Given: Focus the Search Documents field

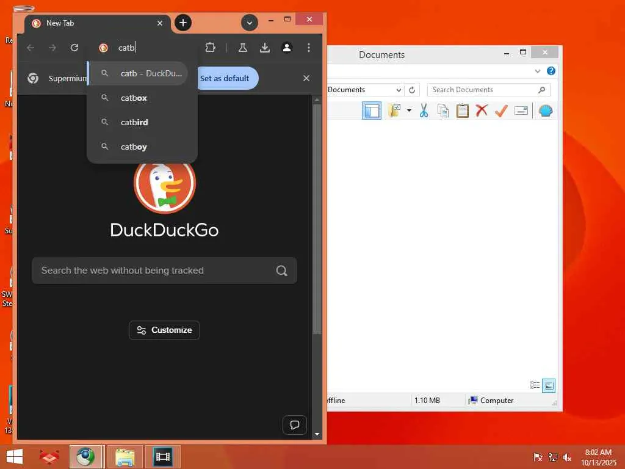Looking at the screenshot, I should (488, 90).
